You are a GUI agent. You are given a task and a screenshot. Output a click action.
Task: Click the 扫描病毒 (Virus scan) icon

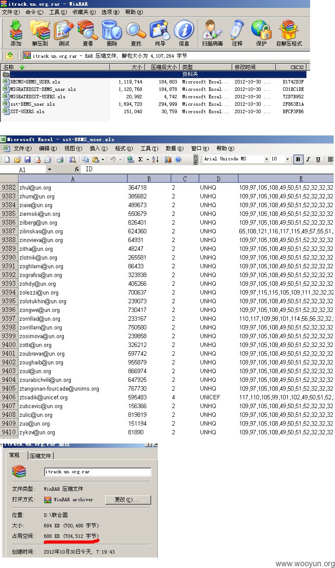point(213,33)
